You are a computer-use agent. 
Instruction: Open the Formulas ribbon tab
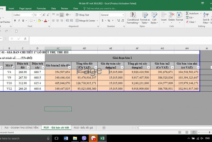point(41,8)
